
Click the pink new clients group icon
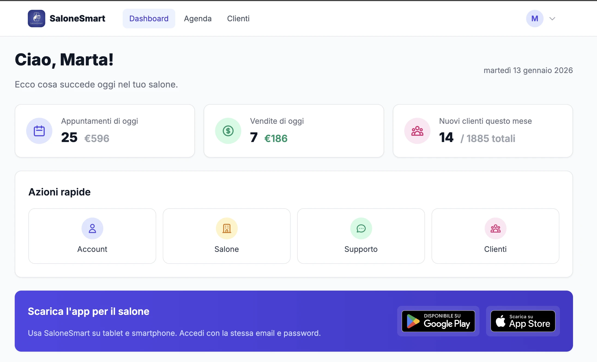click(x=417, y=131)
